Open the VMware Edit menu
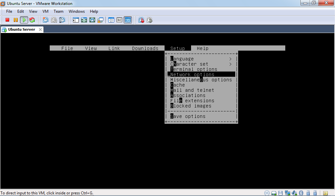The image size is (335, 196). point(21,11)
